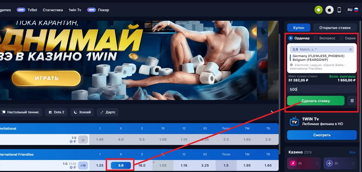Show more sports with the right arrow
Screen dimensions: 362x172
(272, 112)
